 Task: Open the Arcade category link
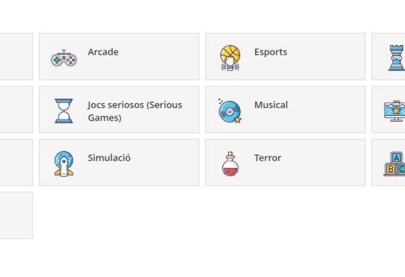pyautogui.click(x=103, y=52)
